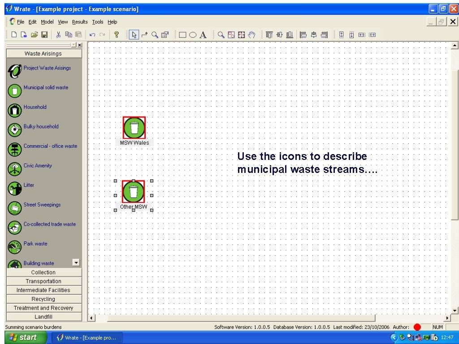459x344 pixels.
Task: Expand the Collection category panel
Action: click(x=43, y=272)
